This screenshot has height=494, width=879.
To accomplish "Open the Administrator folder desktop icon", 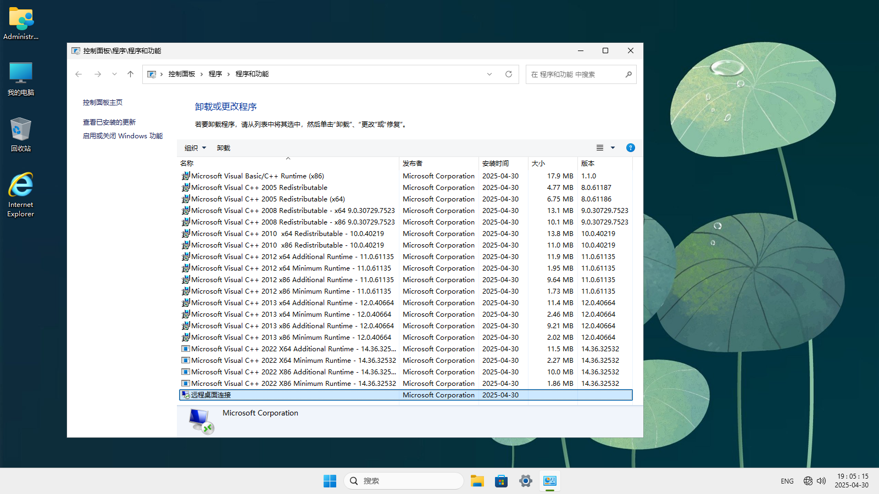I will point(21,24).
